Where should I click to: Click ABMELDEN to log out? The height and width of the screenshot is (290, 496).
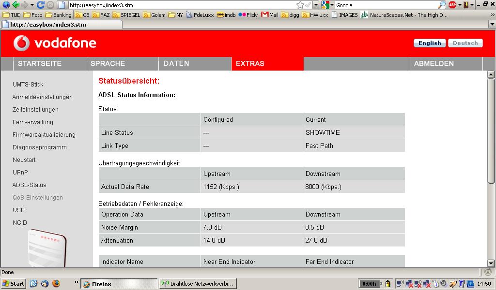pos(434,63)
